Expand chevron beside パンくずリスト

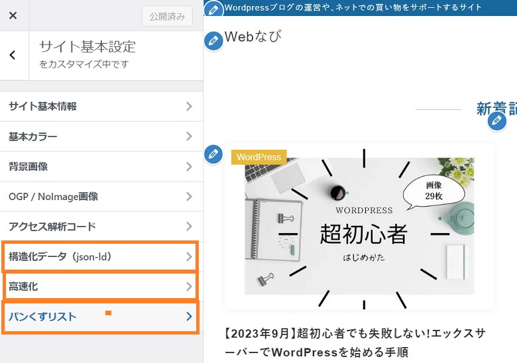pyautogui.click(x=189, y=316)
